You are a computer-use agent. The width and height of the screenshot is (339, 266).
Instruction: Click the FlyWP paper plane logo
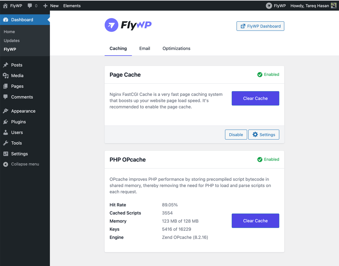[x=111, y=25]
